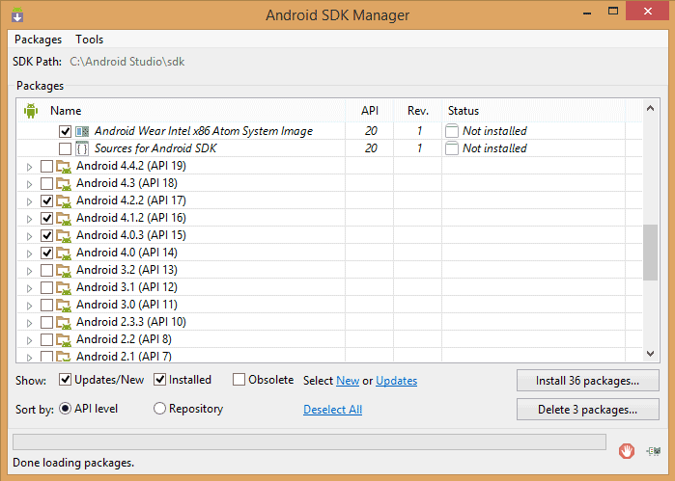This screenshot has height=481, width=675.
Task: Click the SDK Manager download icon in title bar
Action: tap(17, 14)
